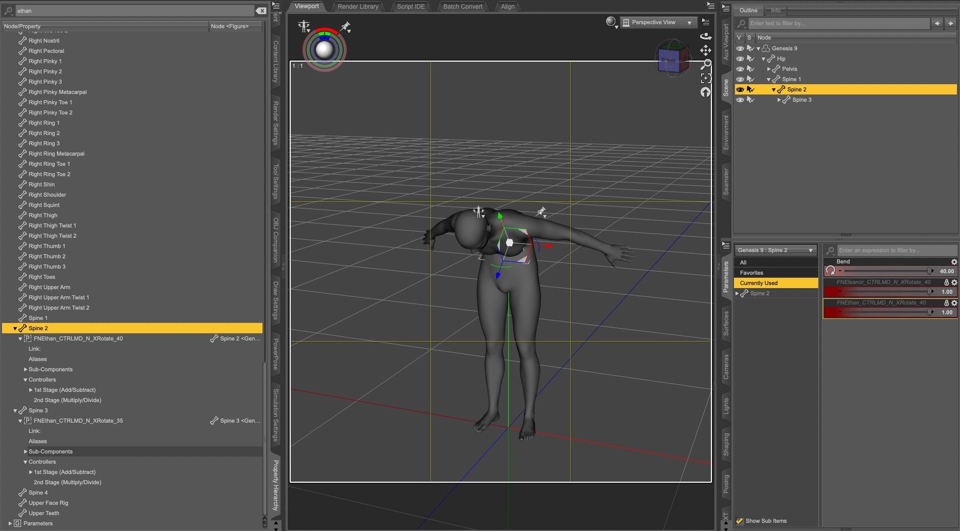This screenshot has height=531, width=960.
Task: Expand Sub-Components under Spine 3 property
Action: point(26,452)
